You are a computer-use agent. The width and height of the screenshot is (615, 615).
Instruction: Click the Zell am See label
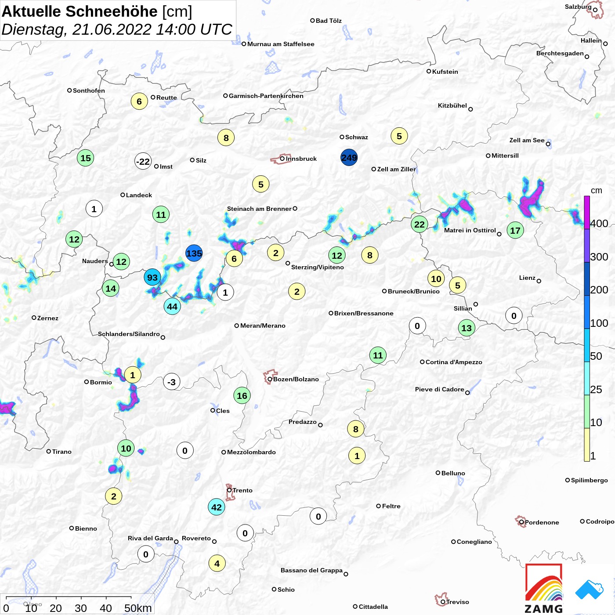tap(527, 140)
